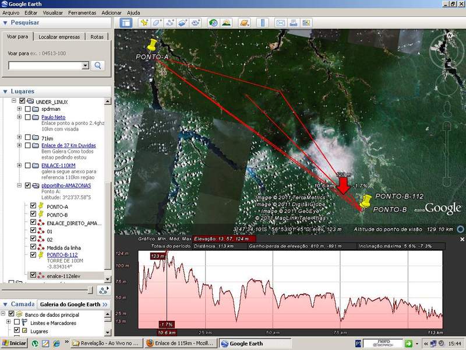466x350 pixels.
Task: Click the search magnifier button
Action: click(x=98, y=65)
